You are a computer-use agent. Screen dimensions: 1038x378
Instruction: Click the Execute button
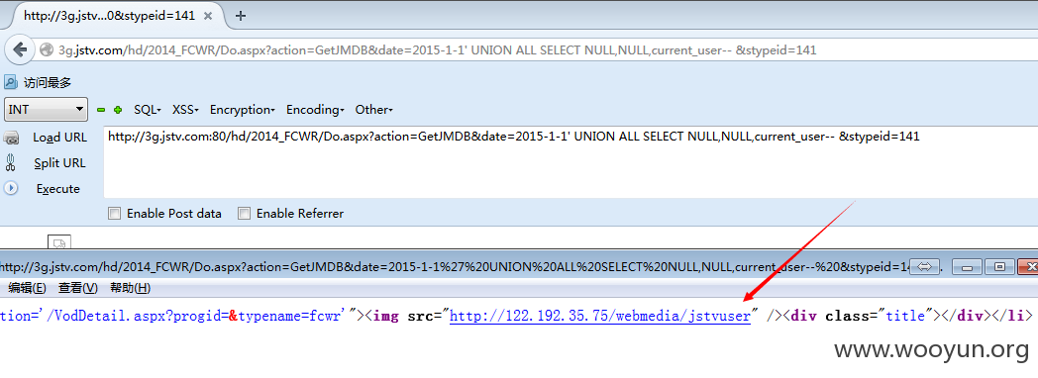click(x=58, y=189)
